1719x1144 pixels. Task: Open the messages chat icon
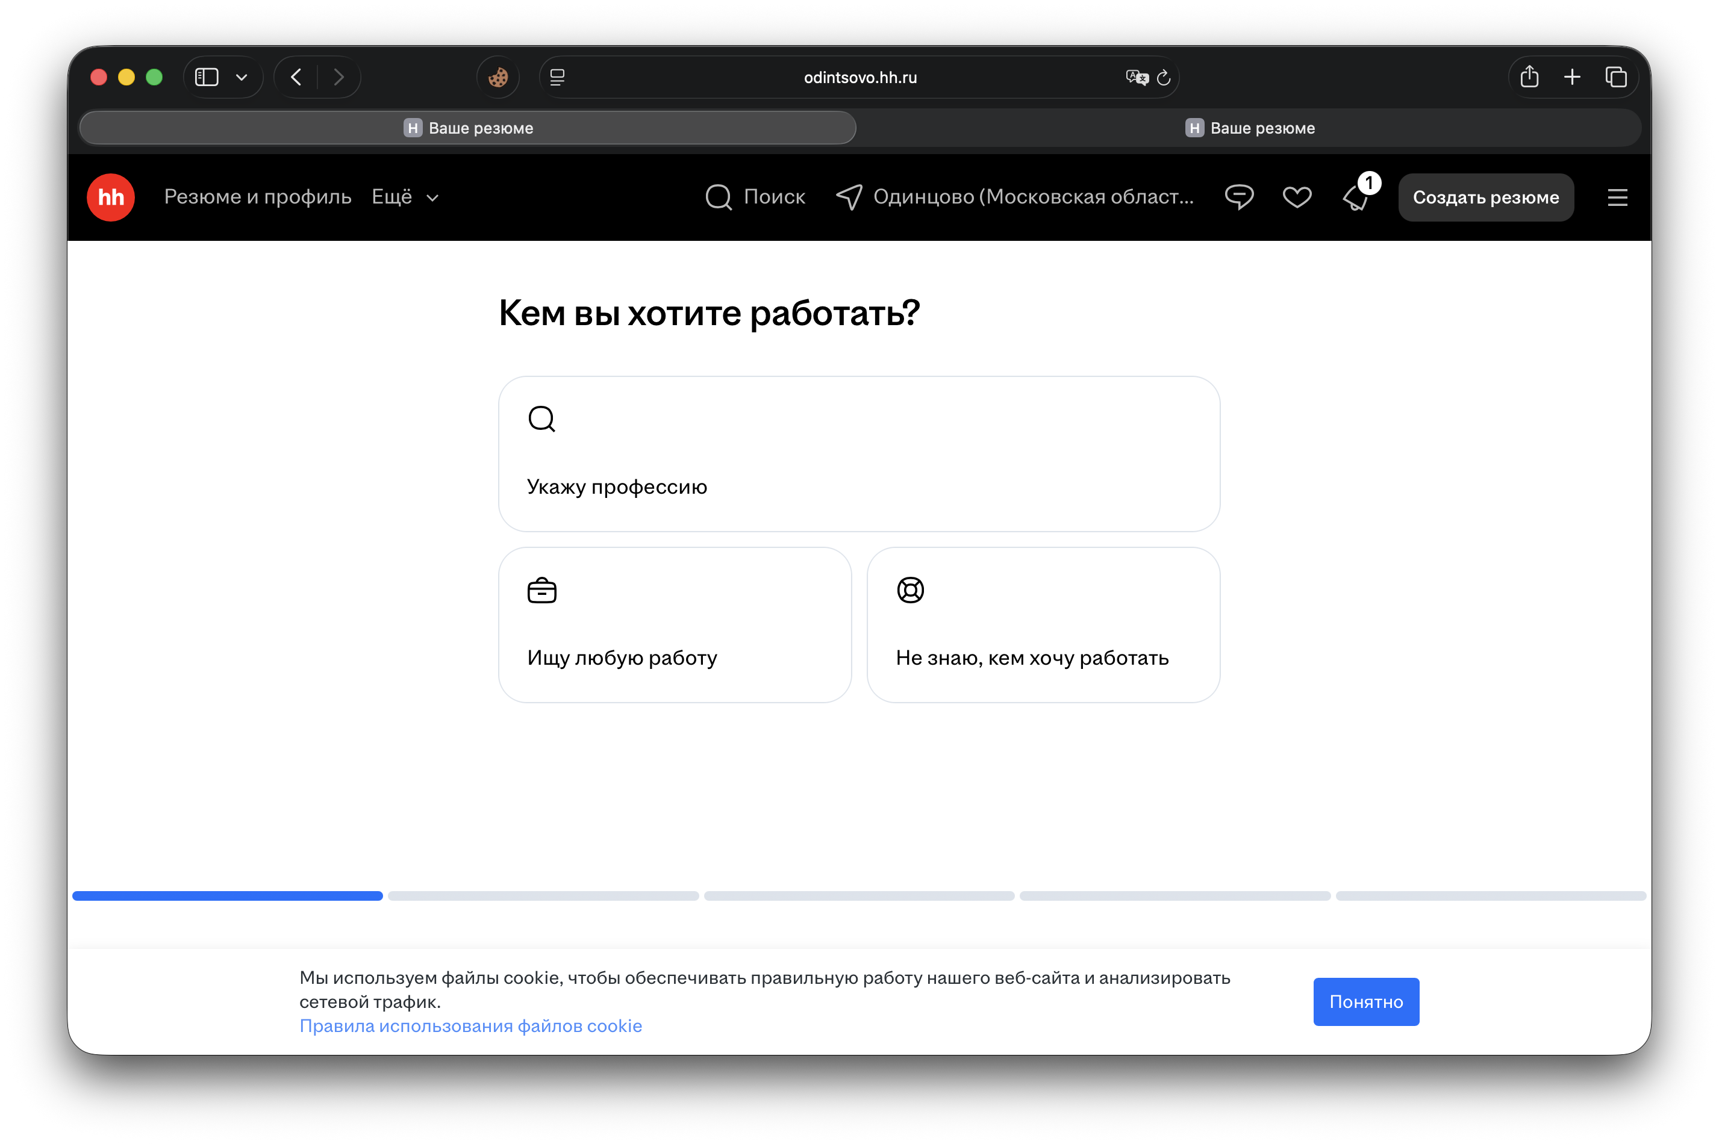(x=1239, y=197)
